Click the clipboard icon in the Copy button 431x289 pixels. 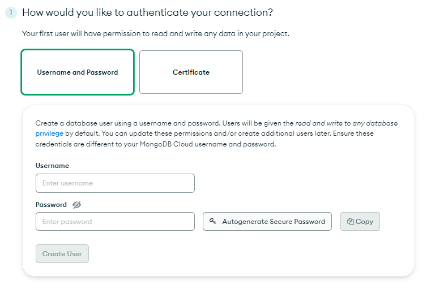click(x=350, y=222)
